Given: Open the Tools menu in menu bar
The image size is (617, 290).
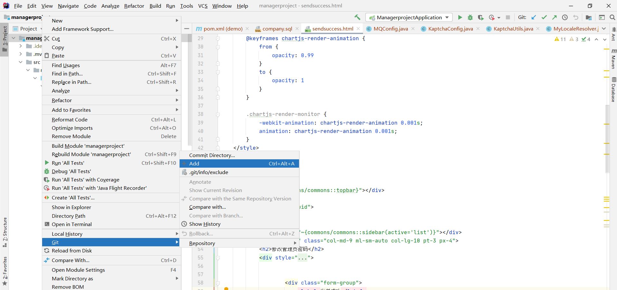Looking at the screenshot, I should tap(186, 6).
